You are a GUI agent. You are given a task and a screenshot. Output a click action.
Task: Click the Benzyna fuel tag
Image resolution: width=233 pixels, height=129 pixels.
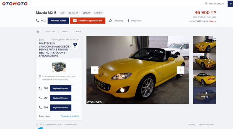click(86, 13)
